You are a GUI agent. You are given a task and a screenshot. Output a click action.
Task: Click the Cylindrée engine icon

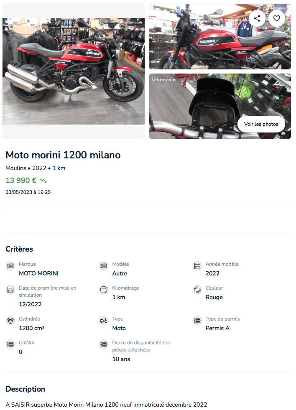10,320
